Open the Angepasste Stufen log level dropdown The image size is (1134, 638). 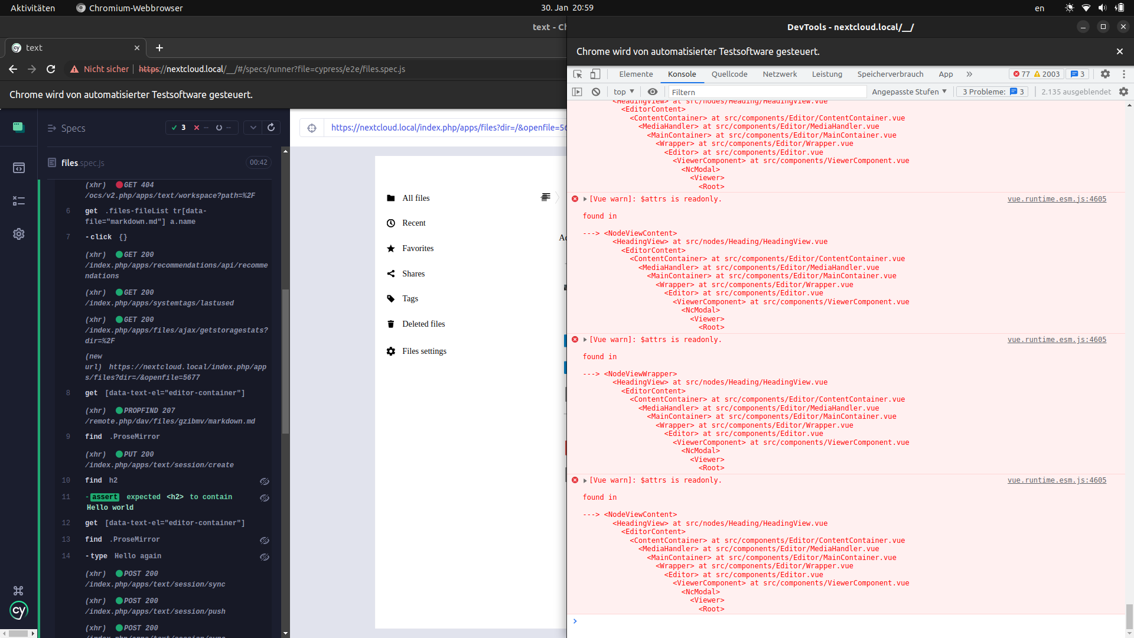[908, 92]
